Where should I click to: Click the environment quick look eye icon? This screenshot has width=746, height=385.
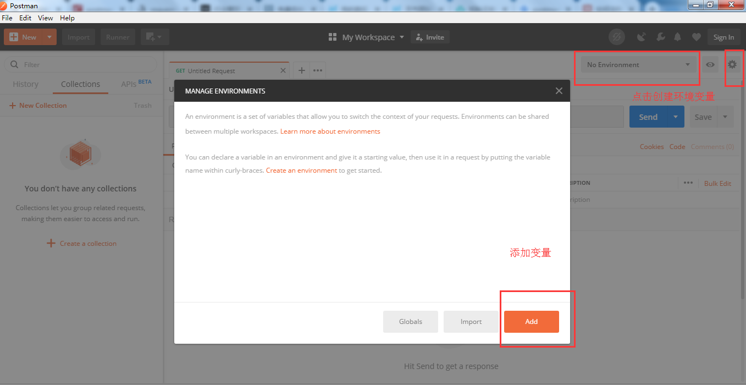click(710, 65)
